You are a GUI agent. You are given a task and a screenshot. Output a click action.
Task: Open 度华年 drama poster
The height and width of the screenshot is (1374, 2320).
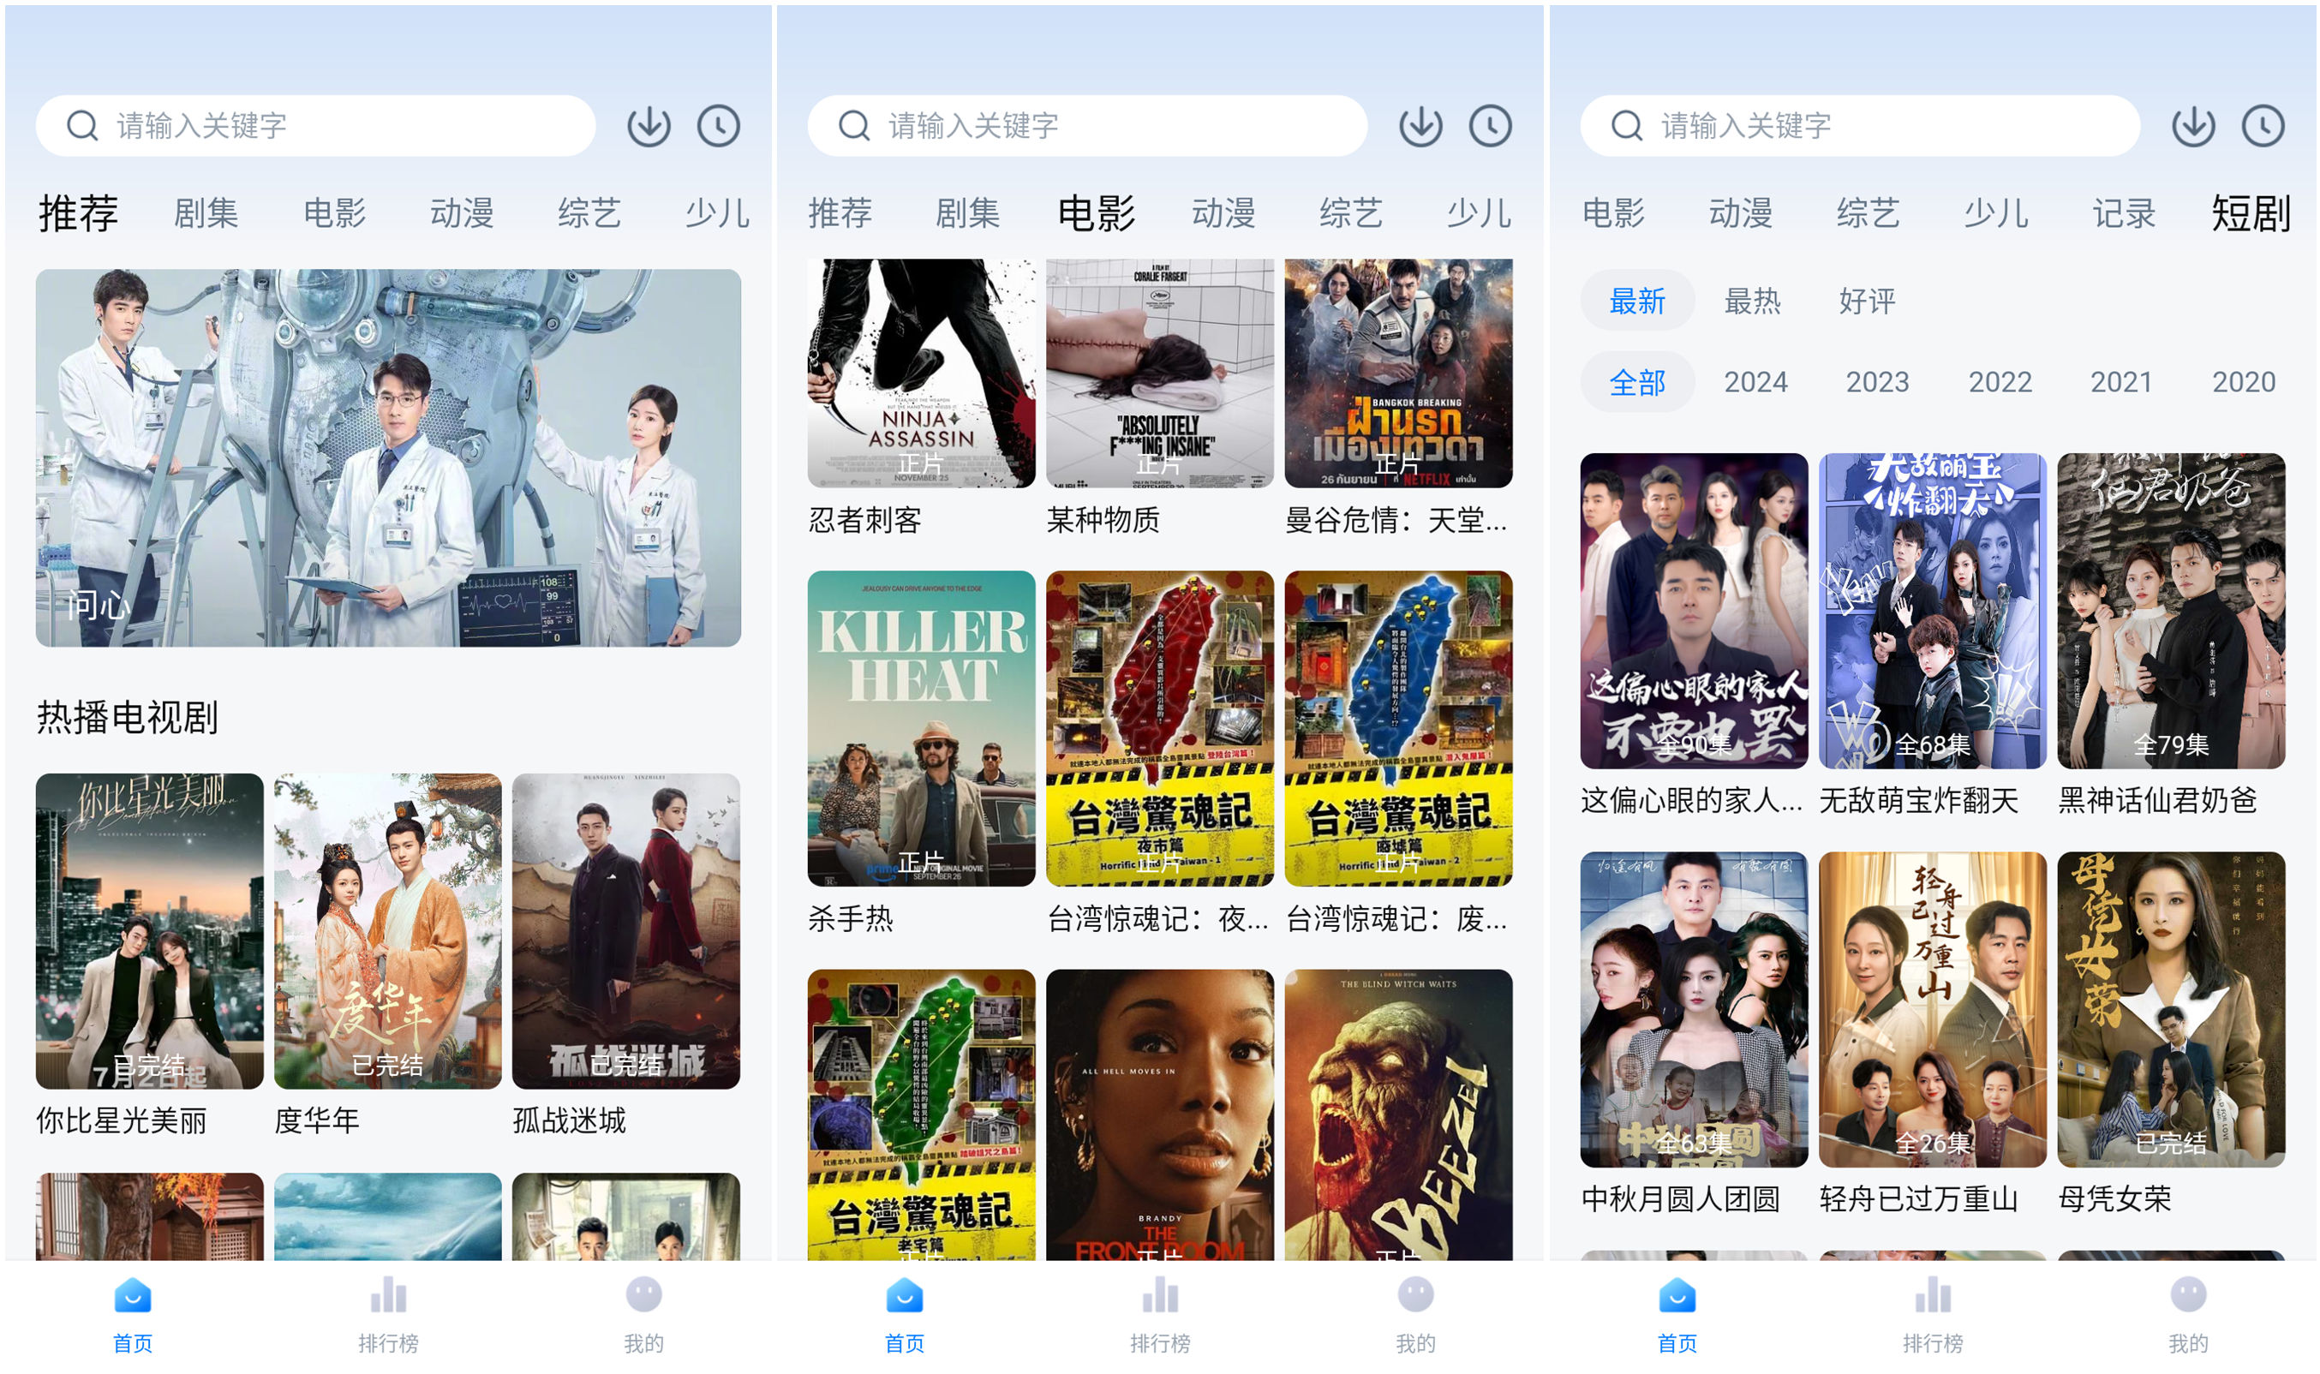(x=388, y=931)
